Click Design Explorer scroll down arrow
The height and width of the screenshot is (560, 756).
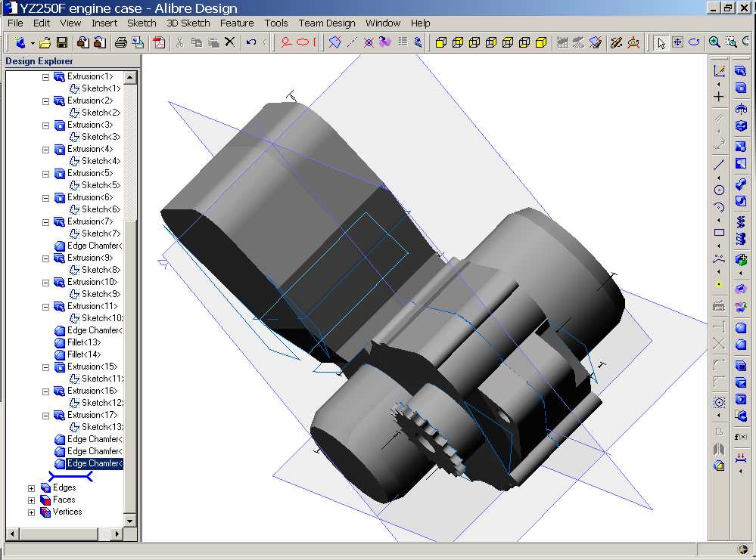129,521
